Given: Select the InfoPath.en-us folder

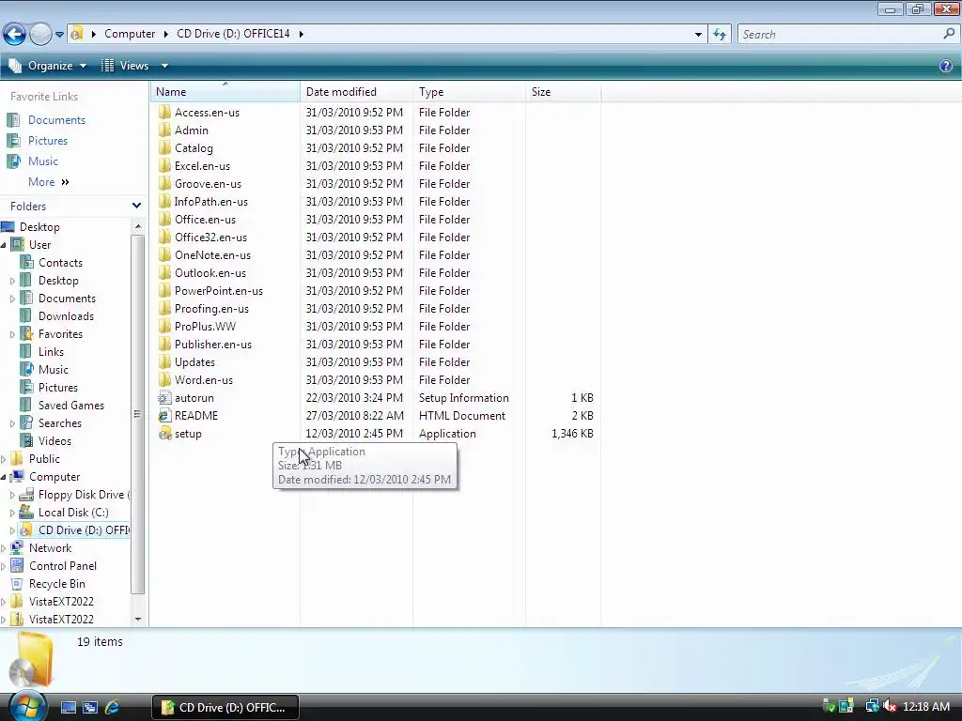Looking at the screenshot, I should pyautogui.click(x=211, y=202).
